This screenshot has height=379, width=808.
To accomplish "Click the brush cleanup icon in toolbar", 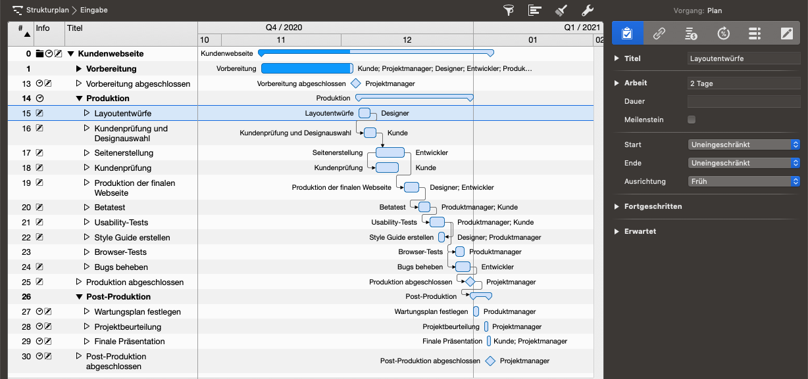I will 561,11.
